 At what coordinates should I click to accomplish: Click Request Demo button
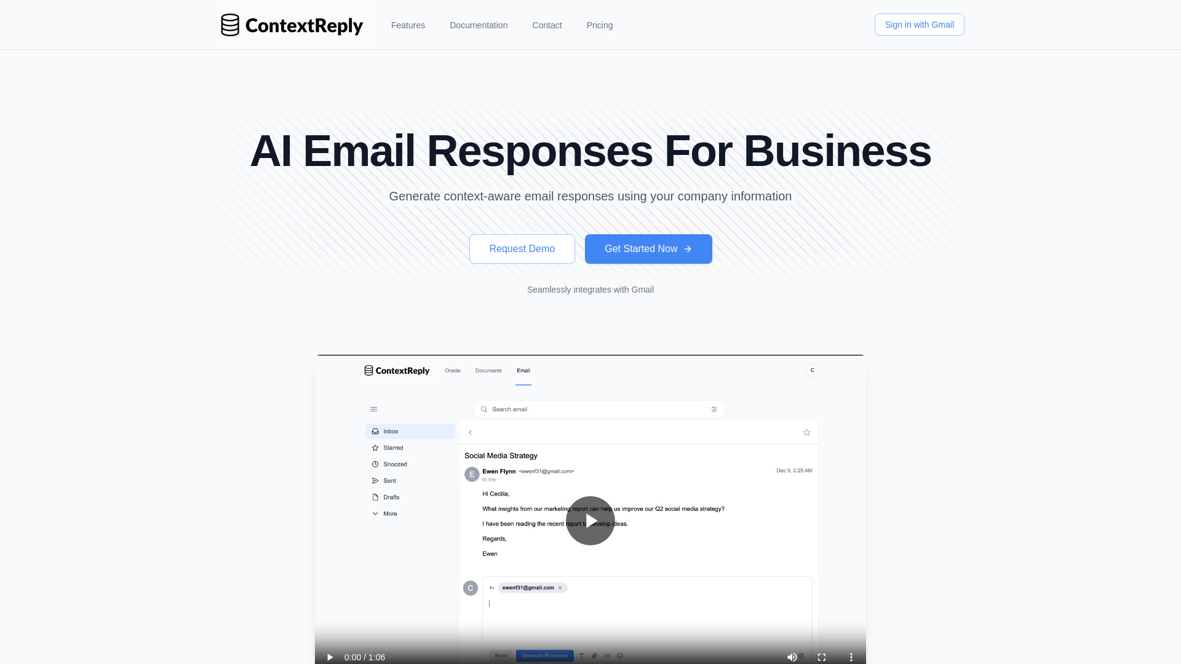522,249
